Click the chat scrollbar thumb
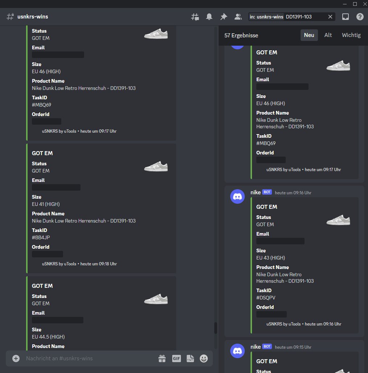The width and height of the screenshot is (368, 373). [215, 328]
